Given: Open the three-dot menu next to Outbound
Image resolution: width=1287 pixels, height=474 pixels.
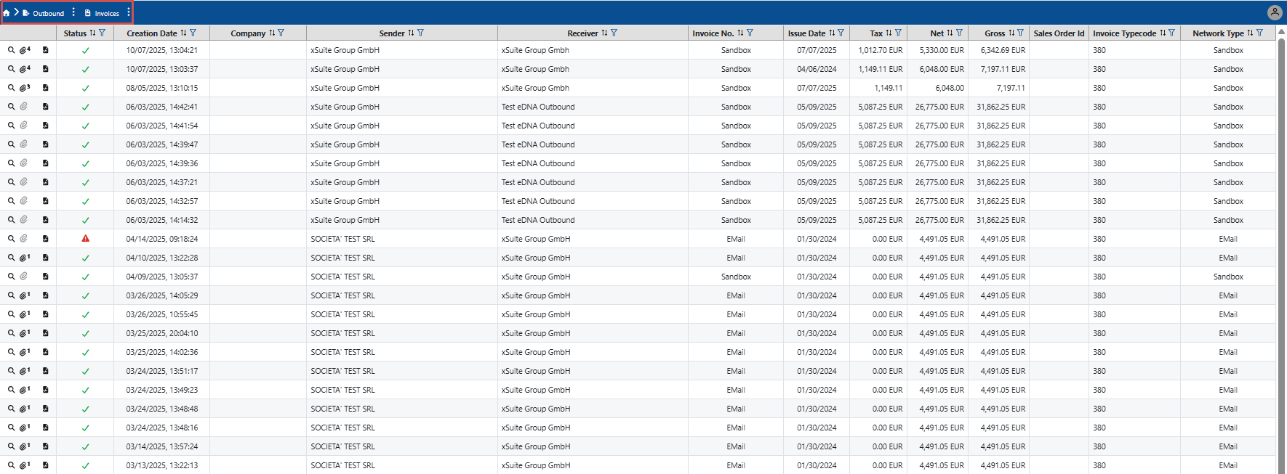Looking at the screenshot, I should click(x=73, y=12).
